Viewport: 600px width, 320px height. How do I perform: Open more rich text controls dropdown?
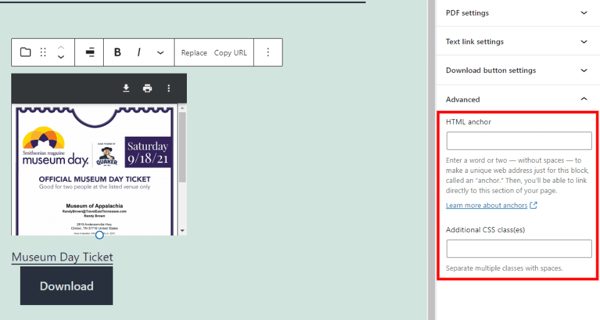[x=161, y=52]
